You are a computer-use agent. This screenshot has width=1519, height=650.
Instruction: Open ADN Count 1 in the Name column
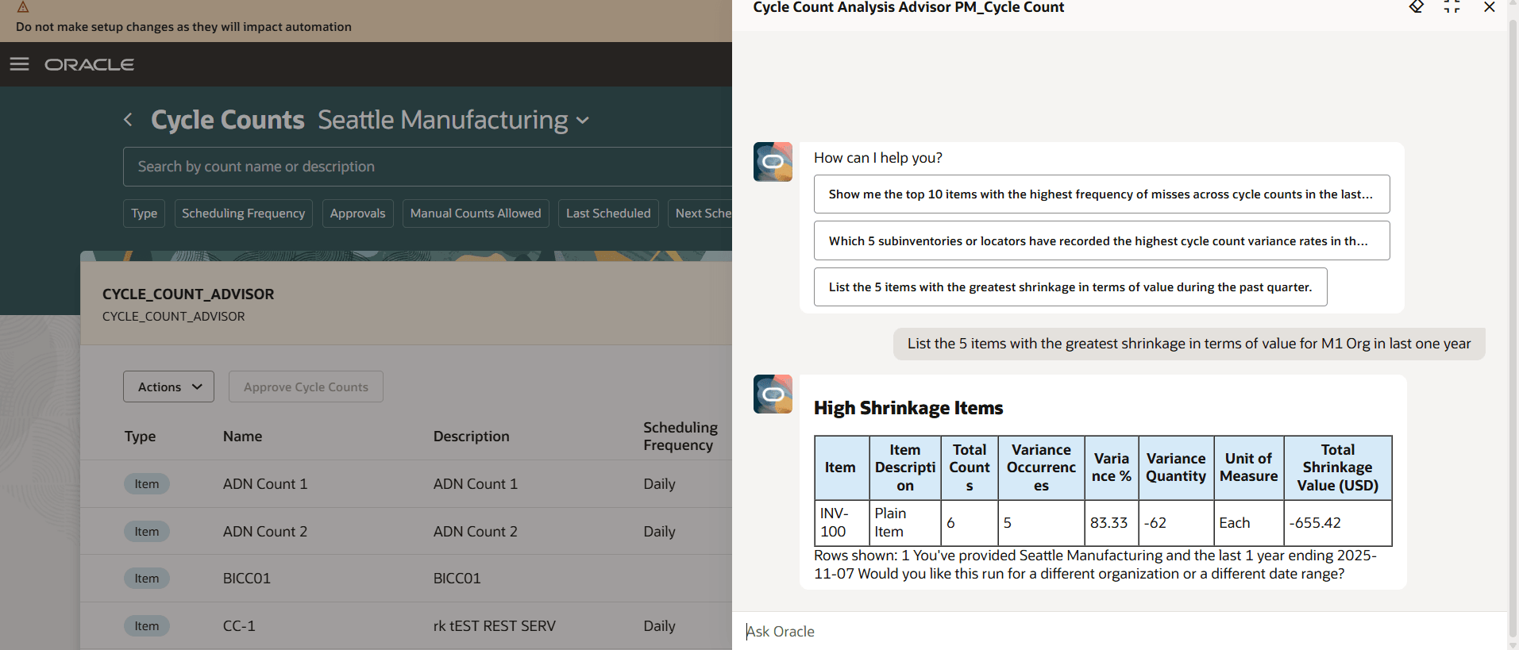click(x=265, y=484)
